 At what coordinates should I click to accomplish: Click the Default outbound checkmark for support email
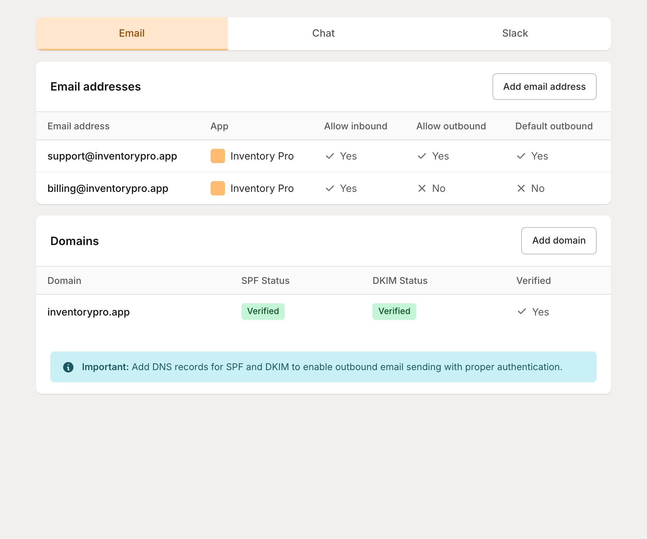tap(521, 156)
